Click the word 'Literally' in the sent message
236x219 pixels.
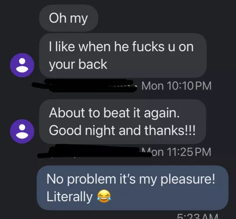[69, 197]
